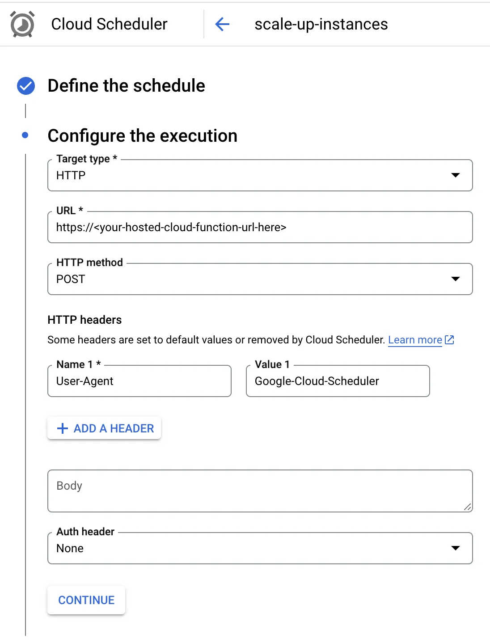Click the plus icon on Add a header
490x643 pixels.
pyautogui.click(x=63, y=428)
